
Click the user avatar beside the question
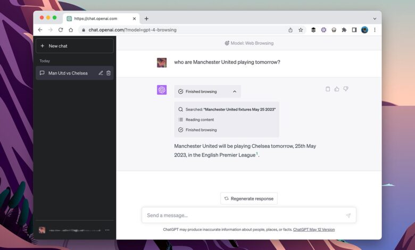pyautogui.click(x=162, y=63)
